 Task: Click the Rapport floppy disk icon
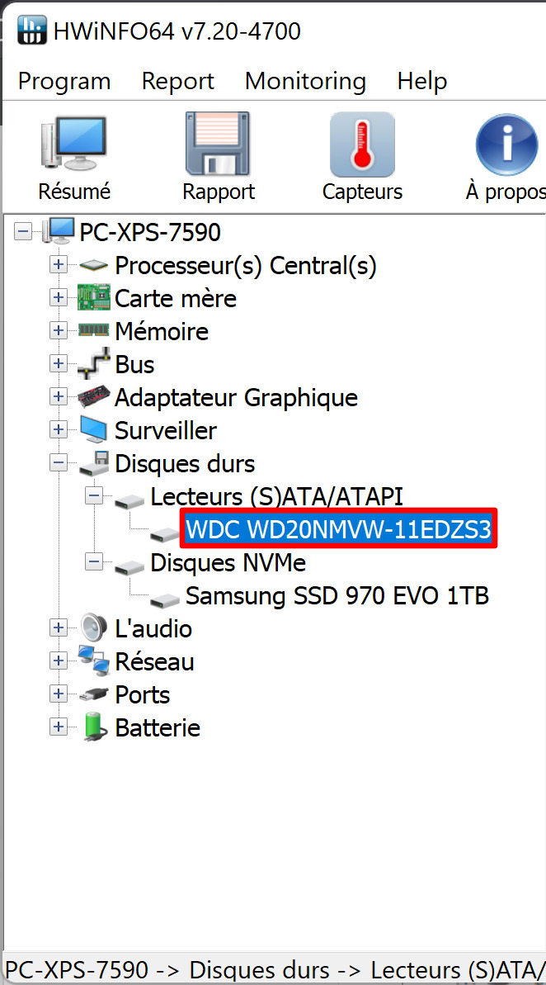[x=218, y=144]
